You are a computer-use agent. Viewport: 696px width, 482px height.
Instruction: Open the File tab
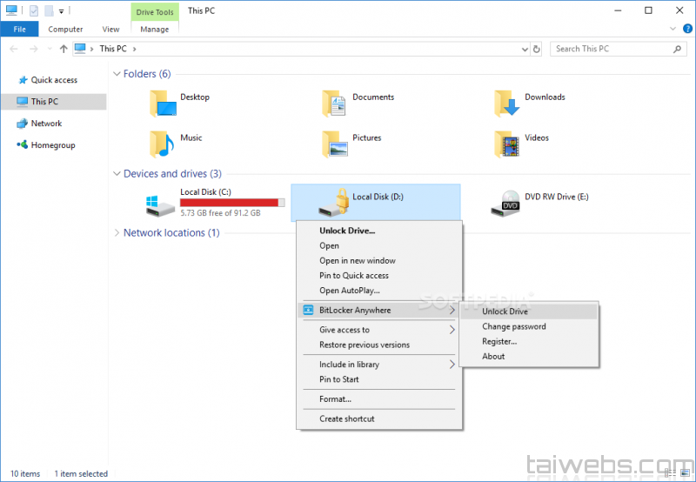(x=17, y=29)
